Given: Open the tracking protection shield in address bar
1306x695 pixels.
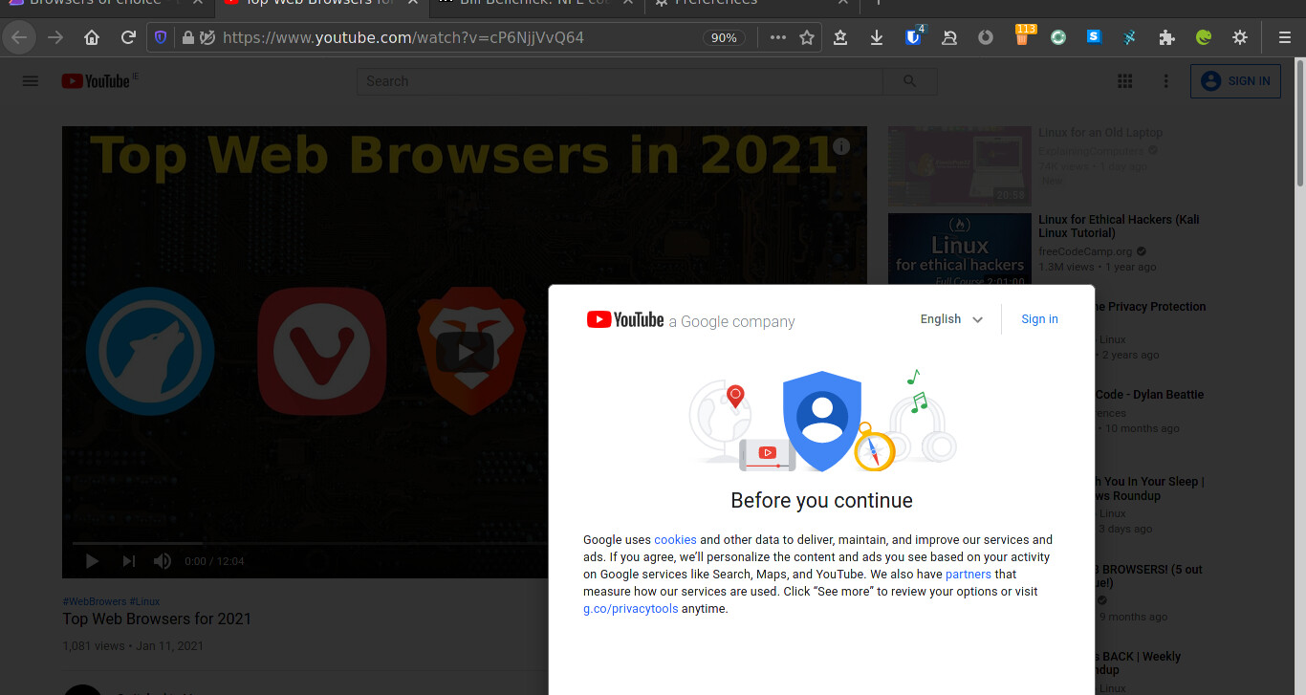Looking at the screenshot, I should click(161, 38).
